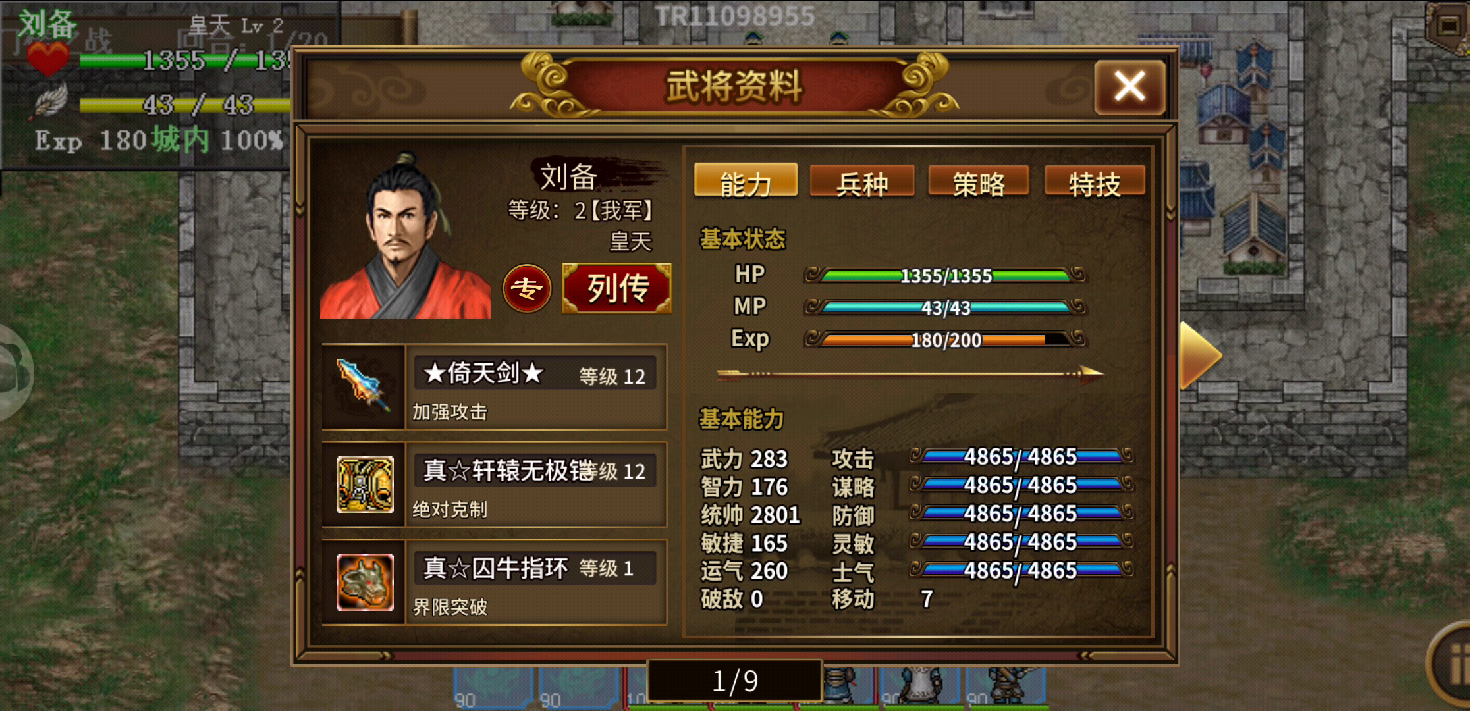Screen dimensions: 1470x711
Task: Tap the feather MP icon top-left
Action: coord(50,102)
